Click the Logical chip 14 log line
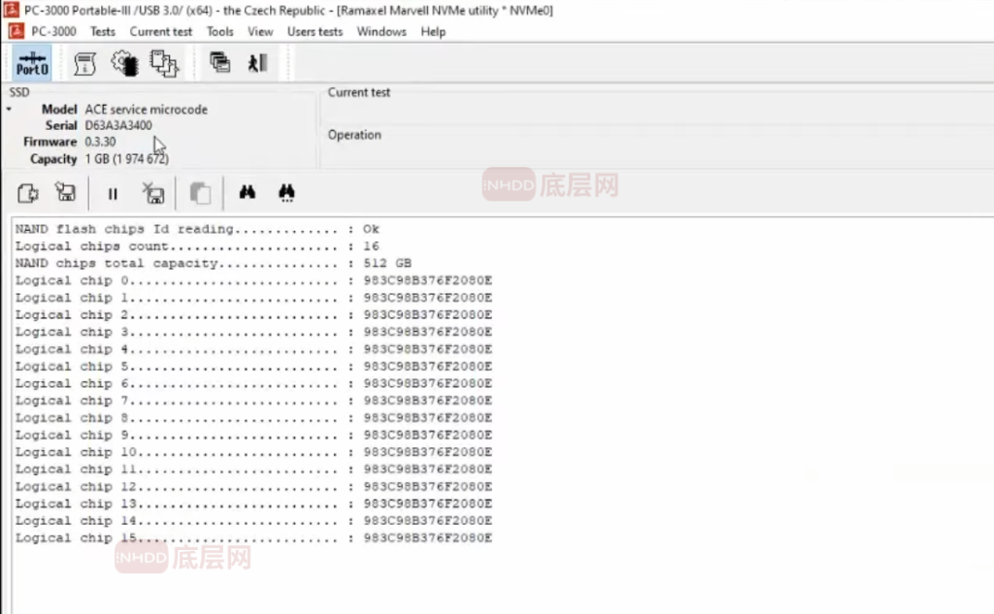 [253, 520]
